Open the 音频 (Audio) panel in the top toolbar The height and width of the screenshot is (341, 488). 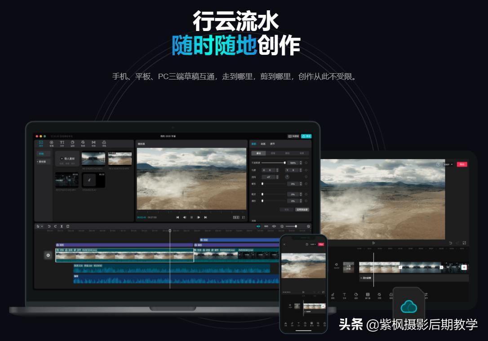click(x=51, y=143)
